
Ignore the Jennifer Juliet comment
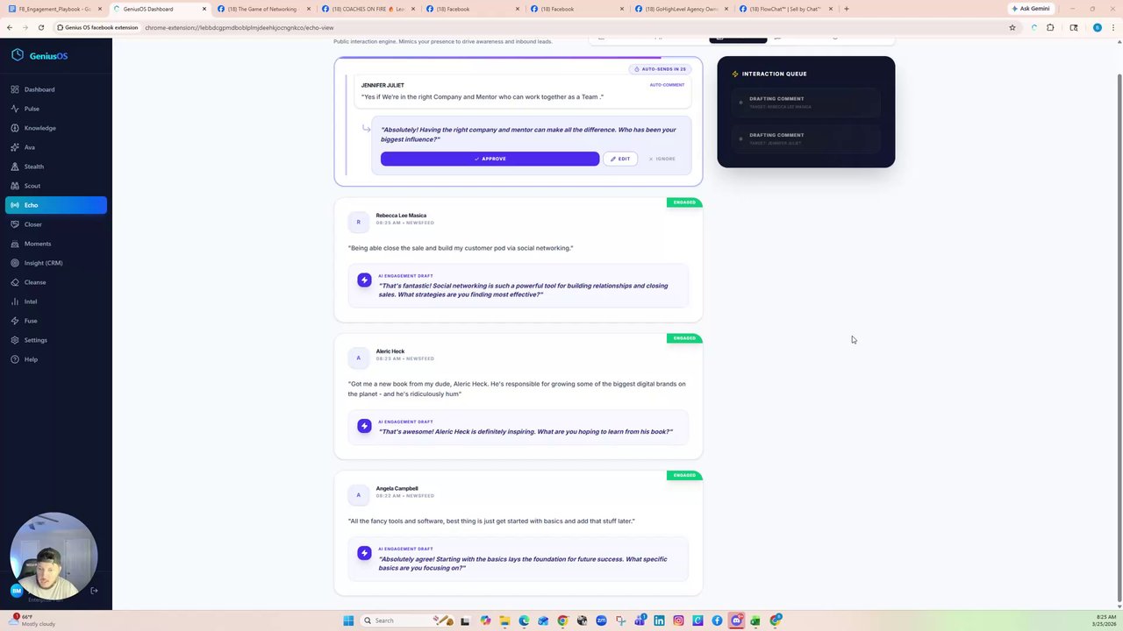coord(662,159)
